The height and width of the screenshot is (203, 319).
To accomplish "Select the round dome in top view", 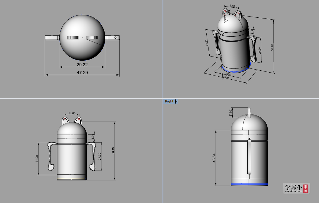I will 82,38.
